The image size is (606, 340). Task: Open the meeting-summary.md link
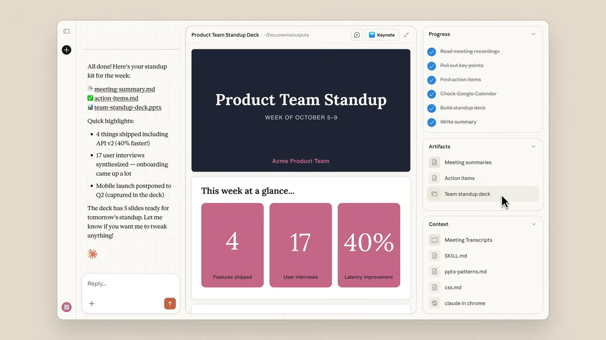(x=124, y=89)
